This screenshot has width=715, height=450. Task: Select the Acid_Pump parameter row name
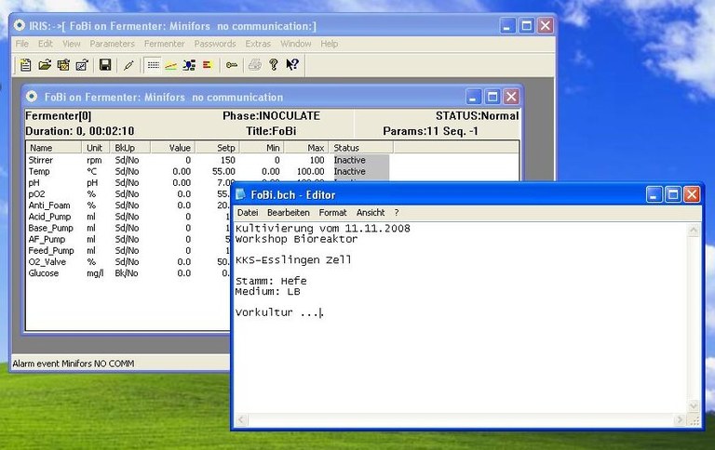coord(49,217)
